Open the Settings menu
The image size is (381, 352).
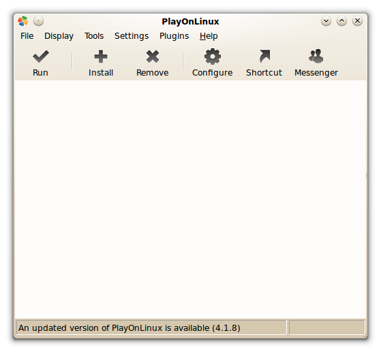tap(132, 36)
